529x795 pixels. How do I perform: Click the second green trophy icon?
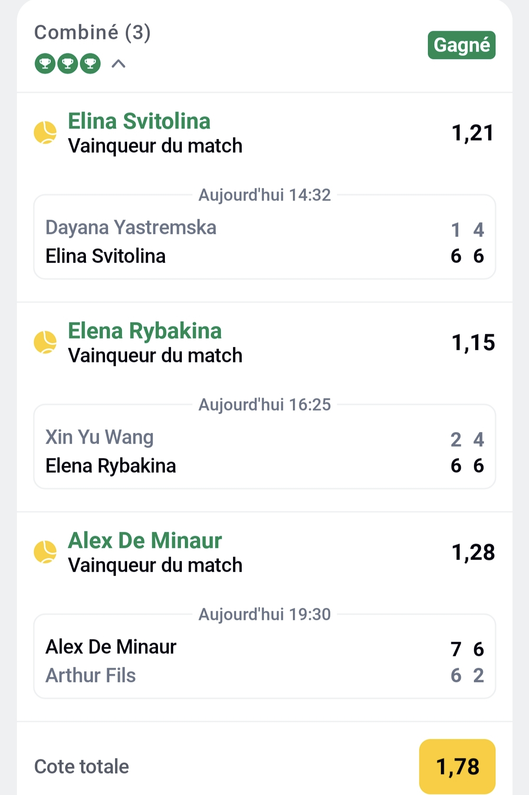(68, 64)
